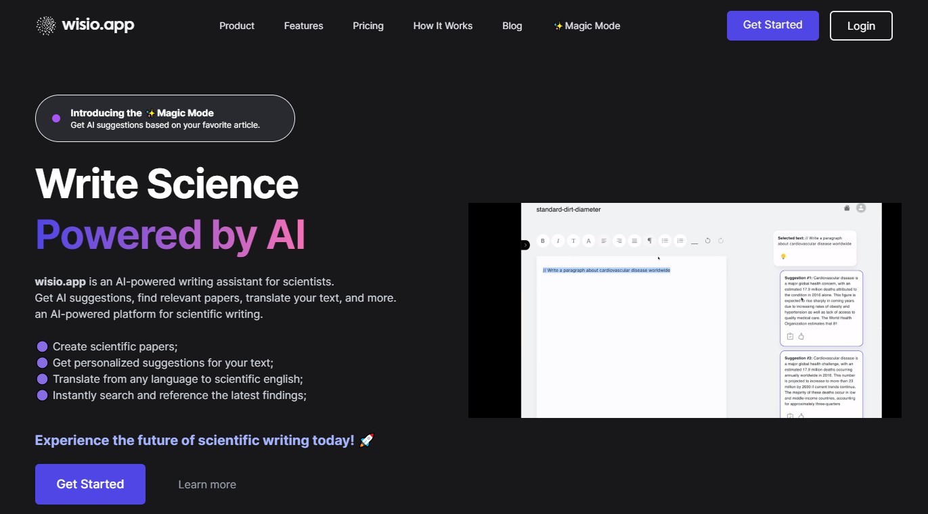Click 'Instantly search and reference' bullet text
Screen dimensions: 928x514
(179, 395)
